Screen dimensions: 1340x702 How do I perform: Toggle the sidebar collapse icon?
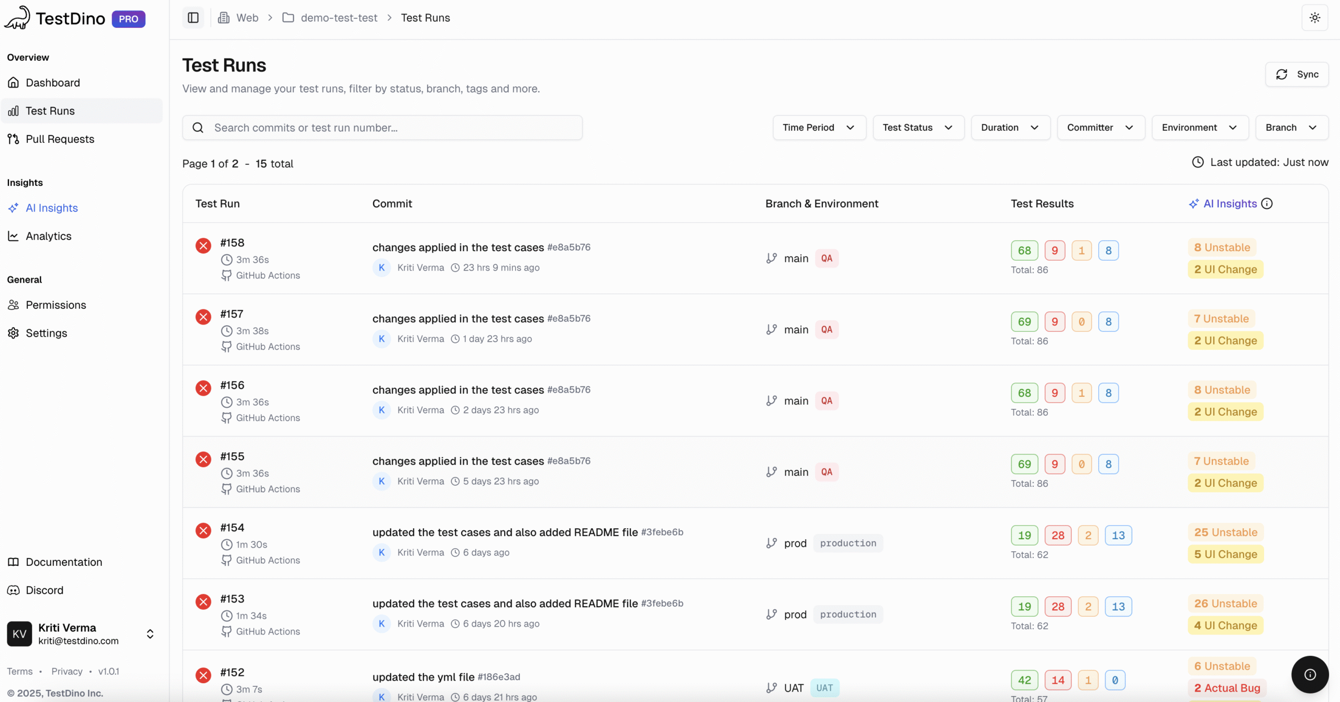pyautogui.click(x=193, y=18)
